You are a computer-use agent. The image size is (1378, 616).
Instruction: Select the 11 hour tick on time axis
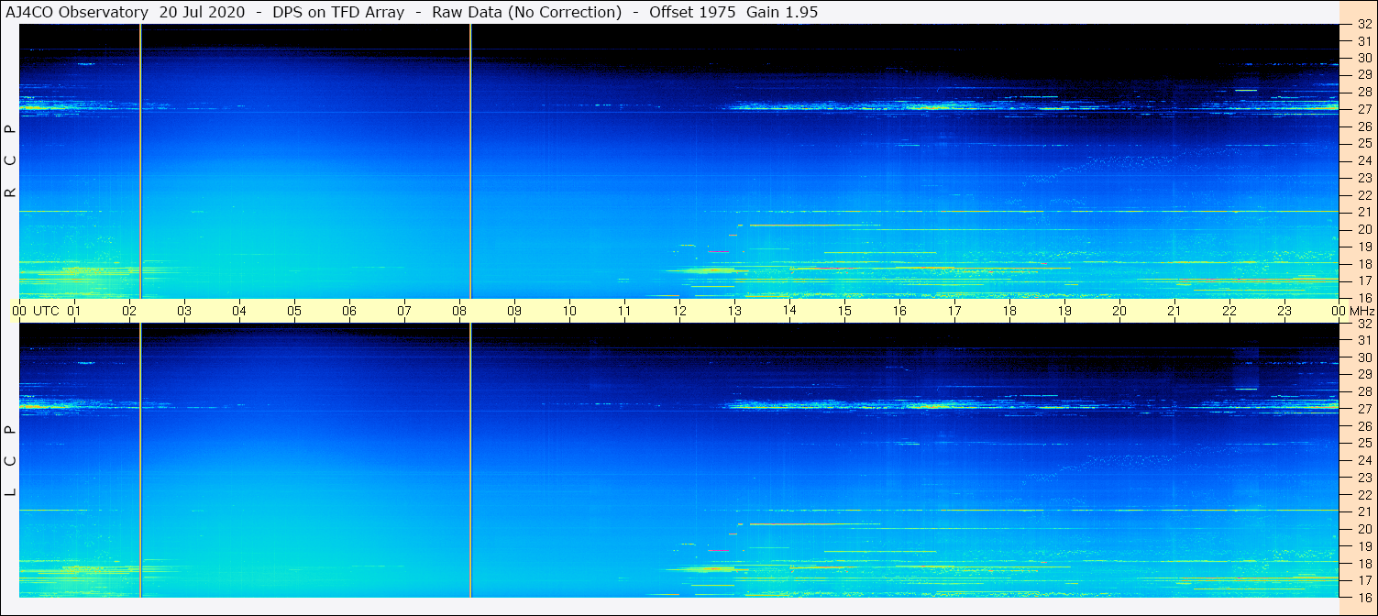(x=624, y=312)
